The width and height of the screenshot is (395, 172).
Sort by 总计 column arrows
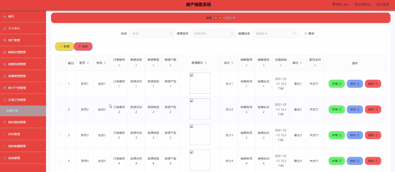tap(232, 63)
